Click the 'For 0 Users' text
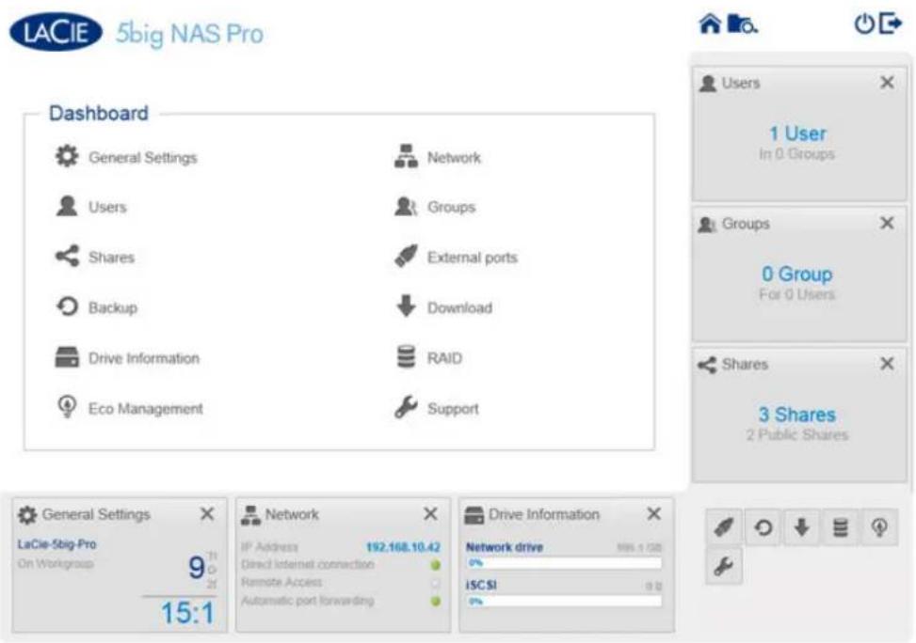The image size is (916, 643). 796,294
